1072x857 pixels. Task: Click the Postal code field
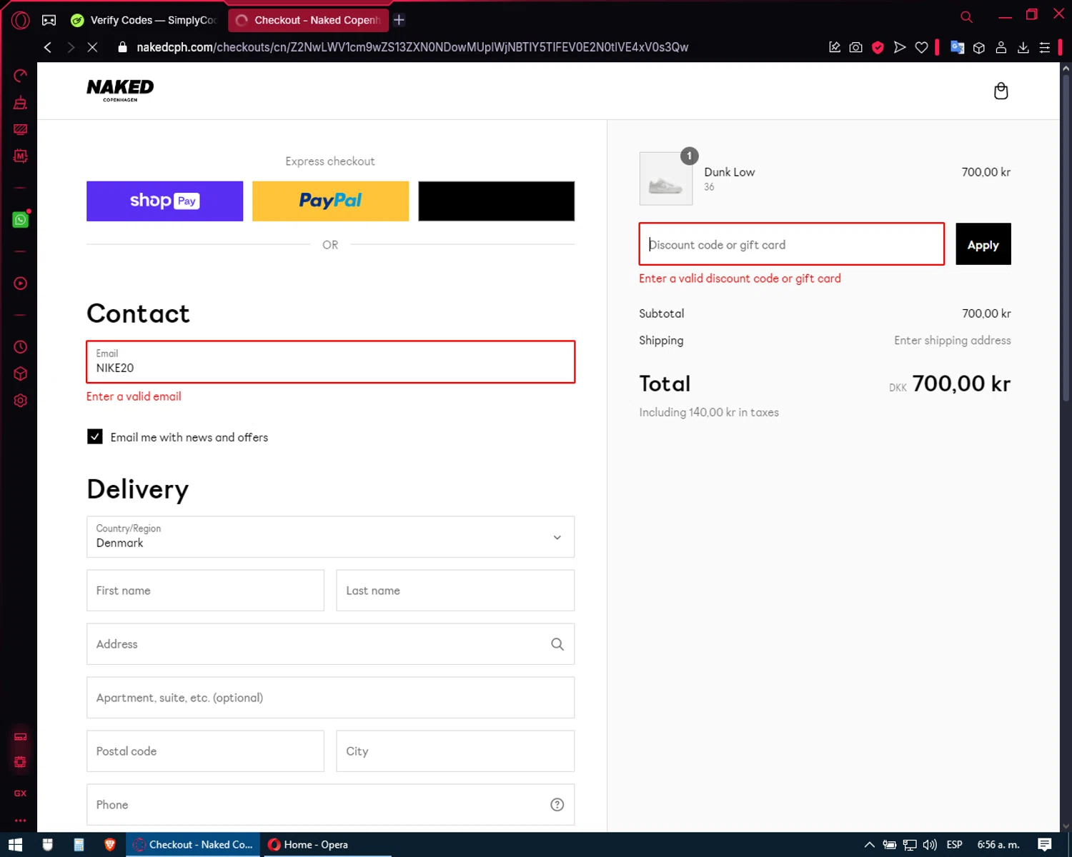(205, 751)
